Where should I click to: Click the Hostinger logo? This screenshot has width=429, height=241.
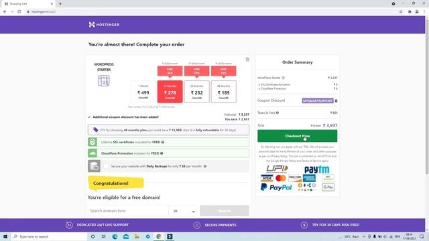[104, 25]
